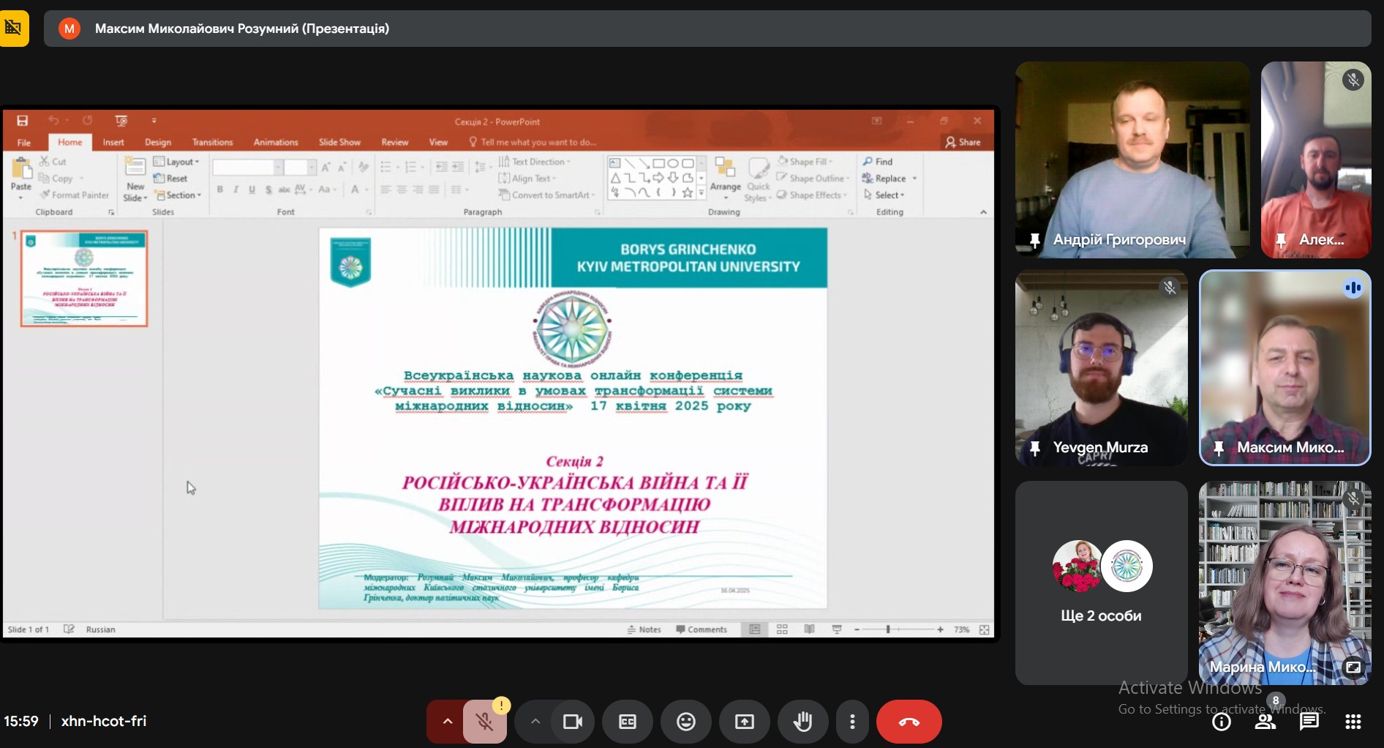Toggle the camera on or off
The height and width of the screenshot is (748, 1384).
coord(572,722)
